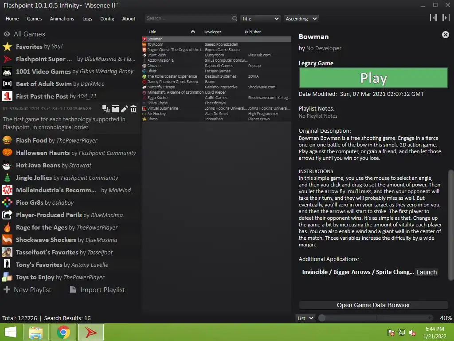
Task: Click the muted volume tray icon
Action: (x=412, y=333)
